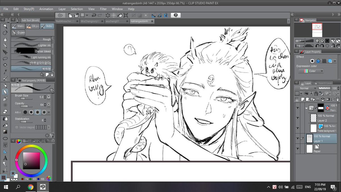
Task: Select the Oil pastel sub tool
Action: coord(32,26)
